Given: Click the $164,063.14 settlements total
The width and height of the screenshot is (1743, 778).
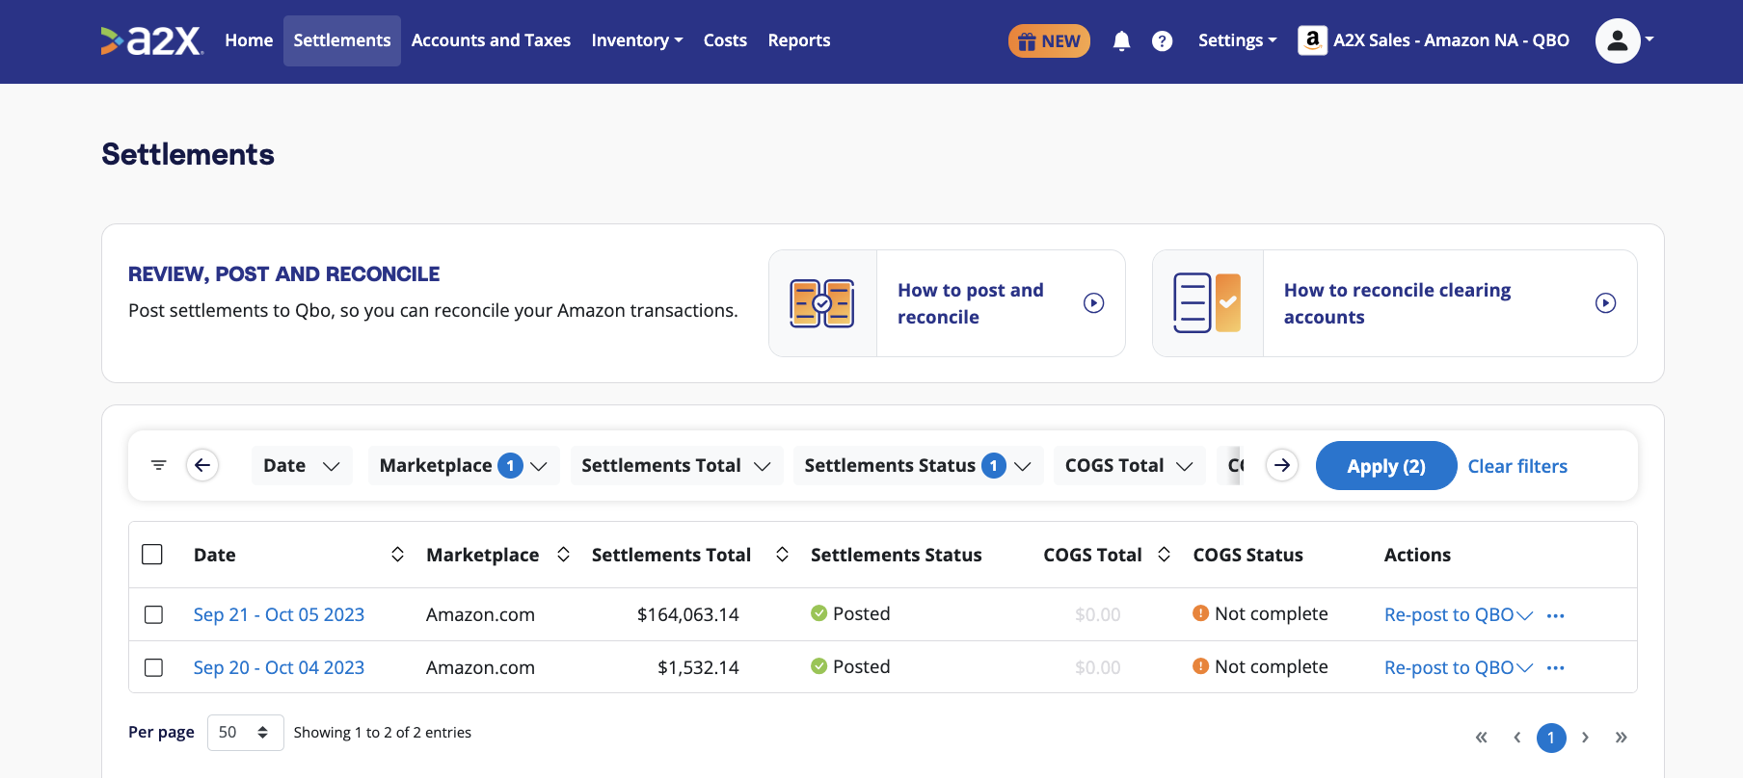Looking at the screenshot, I should pos(688,614).
